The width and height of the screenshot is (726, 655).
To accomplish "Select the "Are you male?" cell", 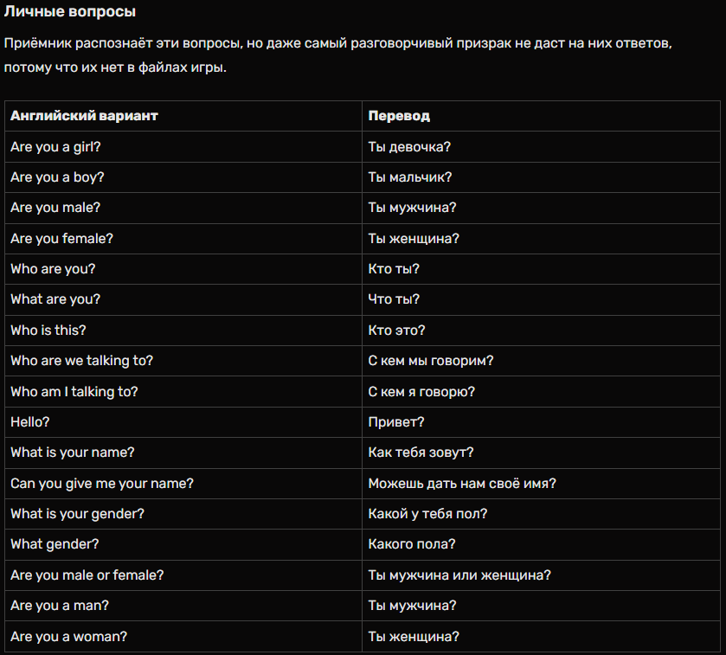I will click(x=55, y=208).
